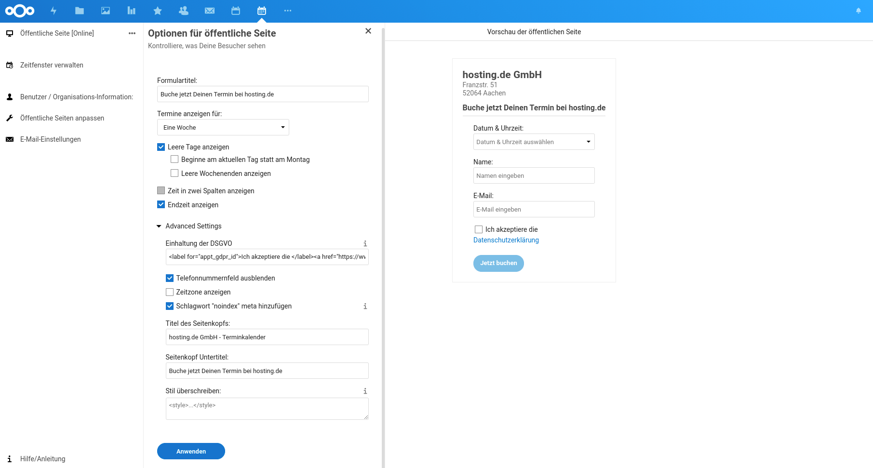Click the E-Mail eingeben field
Image resolution: width=873 pixels, height=468 pixels.
point(534,209)
